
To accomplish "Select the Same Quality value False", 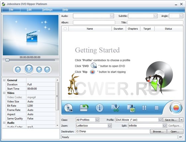I will tap(41, 119).
